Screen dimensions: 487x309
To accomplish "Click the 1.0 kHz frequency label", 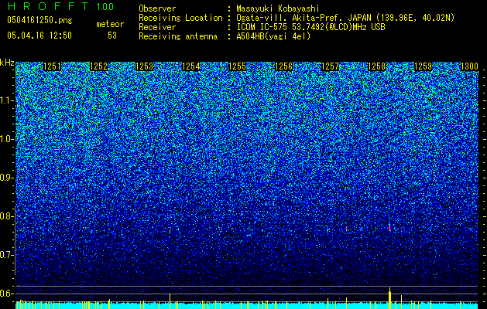I will coord(6,139).
